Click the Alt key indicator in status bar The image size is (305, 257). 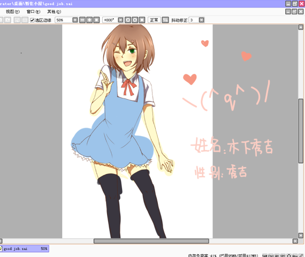pos(277,255)
